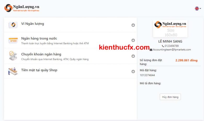Click the envelope icon beside email address
Screen dimensions: 204x121
(x=151, y=50)
